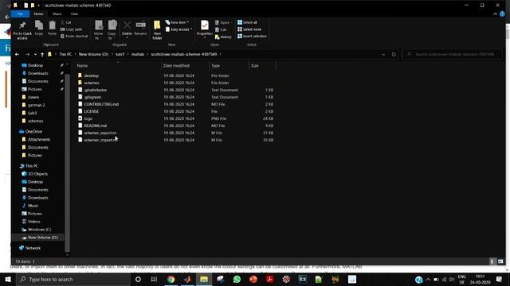Viewport: 510px width, 286px height.
Task: Open the Easy access dropdown
Action: [178, 29]
